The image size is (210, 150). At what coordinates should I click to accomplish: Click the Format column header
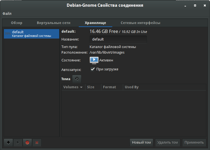click(112, 87)
